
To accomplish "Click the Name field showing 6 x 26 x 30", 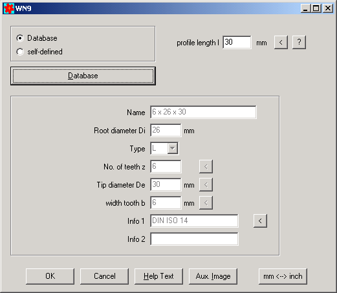I will 203,112.
